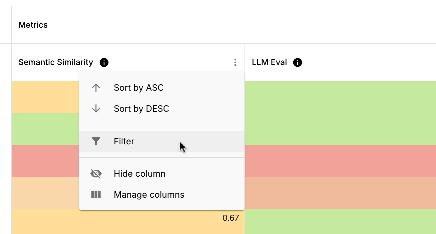Image resolution: width=436 pixels, height=234 pixels.
Task: Click the Semantic Similarity column header label
Action: (56, 62)
